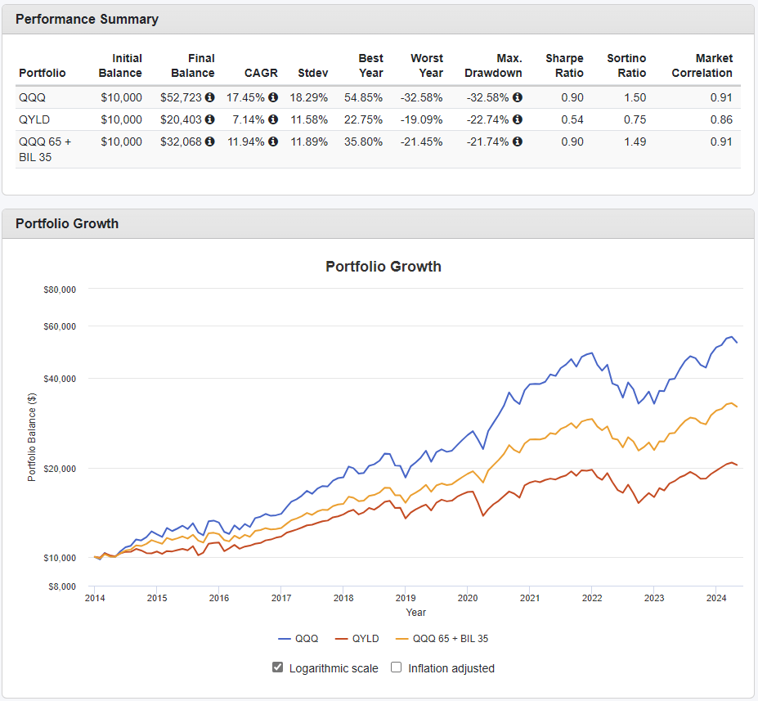
Task: Click info icon next to QQQ max drawdown -32.58%
Action: click(518, 97)
